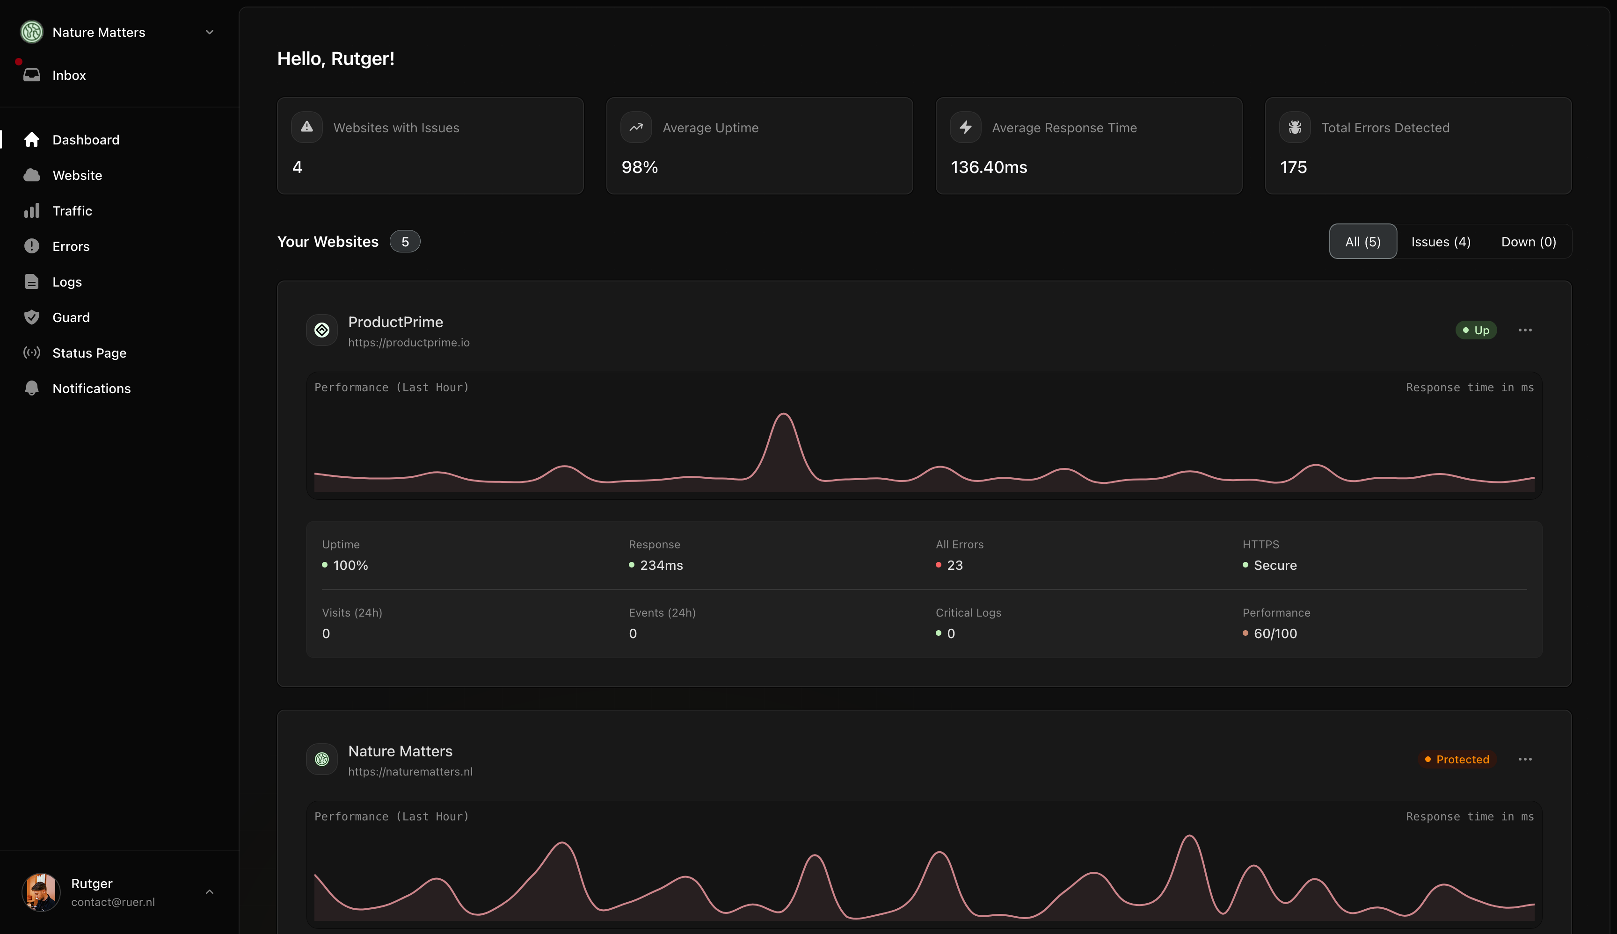This screenshot has width=1617, height=934.
Task: Open the Guard shield icon
Action: pyautogui.click(x=31, y=317)
